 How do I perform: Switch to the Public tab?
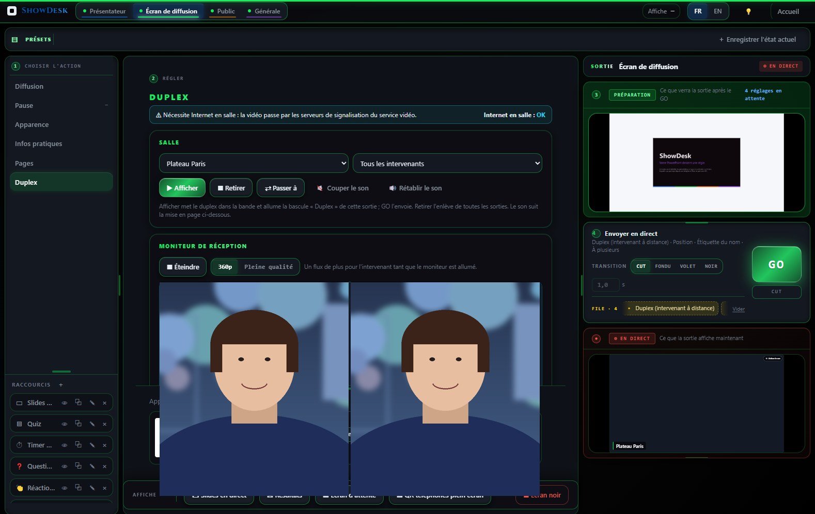click(x=223, y=11)
